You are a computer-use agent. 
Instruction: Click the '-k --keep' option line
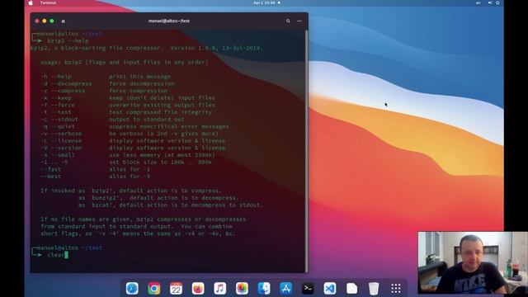(x=128, y=98)
